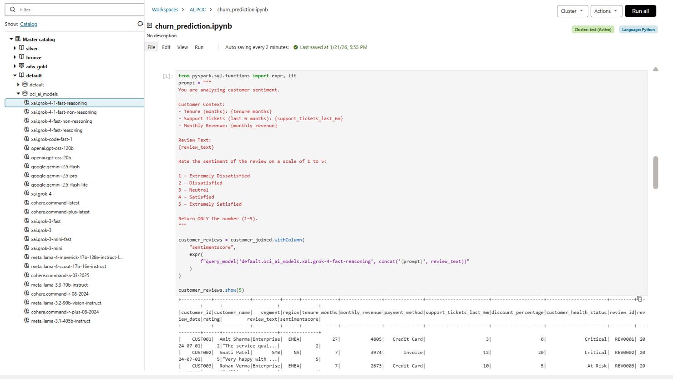Open the Run menu
The height and width of the screenshot is (379, 673).
tap(199, 47)
